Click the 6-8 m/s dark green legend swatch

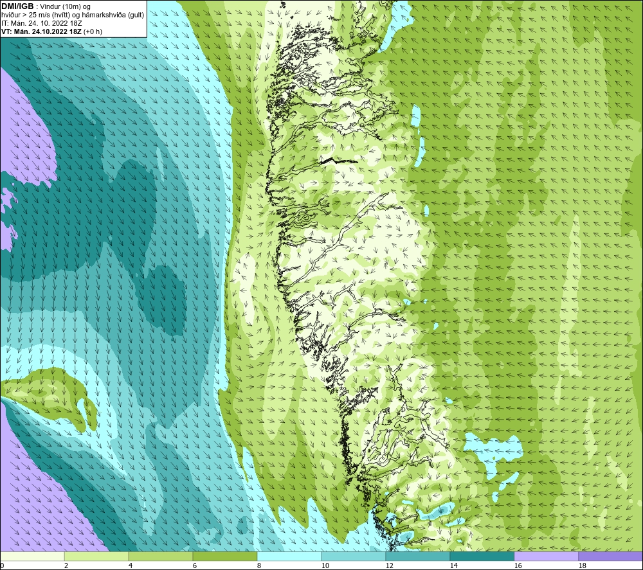pyautogui.click(x=224, y=556)
